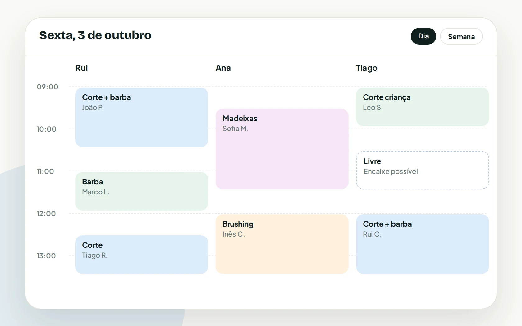Image resolution: width=522 pixels, height=326 pixels.
Task: Select the Corte appointment for Tiago R.
Action: 141,255
